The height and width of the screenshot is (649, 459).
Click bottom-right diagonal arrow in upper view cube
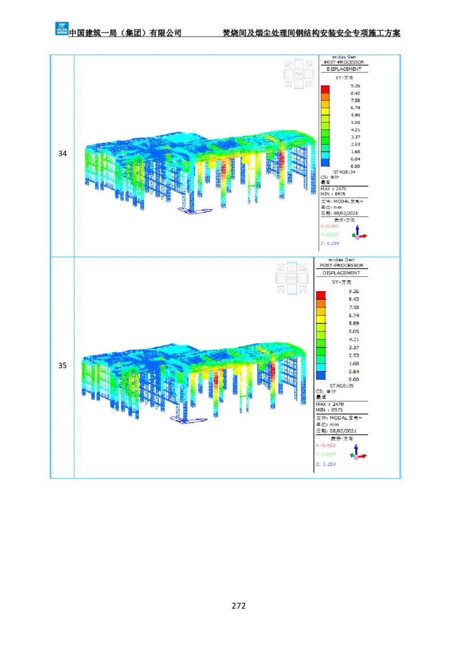click(x=309, y=84)
